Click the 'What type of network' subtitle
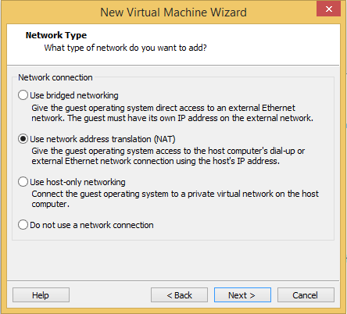Screen dimensions: 347x314 pos(125,48)
